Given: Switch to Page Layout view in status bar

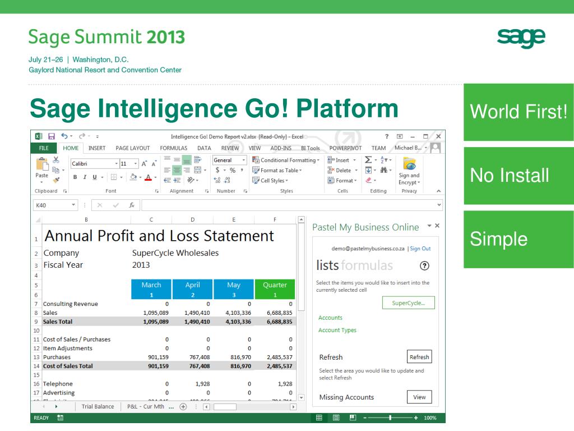Looking at the screenshot, I should click(x=336, y=418).
